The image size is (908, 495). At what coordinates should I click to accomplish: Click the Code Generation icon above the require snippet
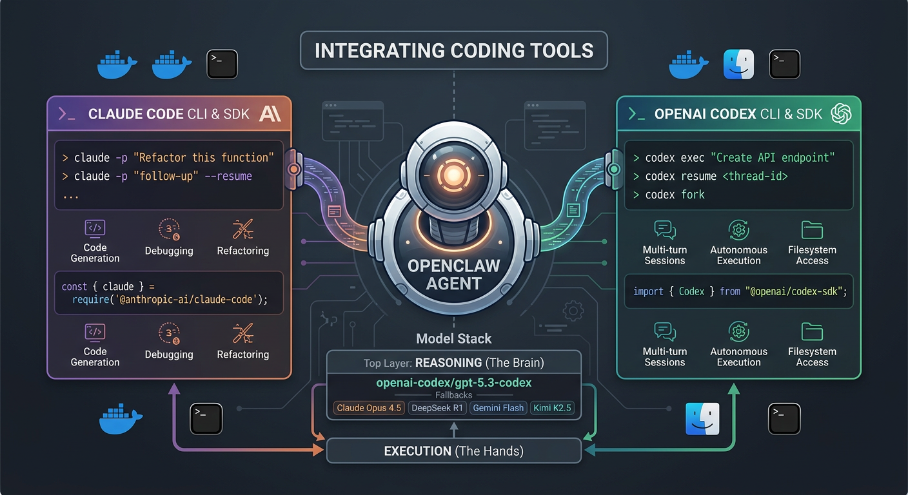pyautogui.click(x=95, y=228)
